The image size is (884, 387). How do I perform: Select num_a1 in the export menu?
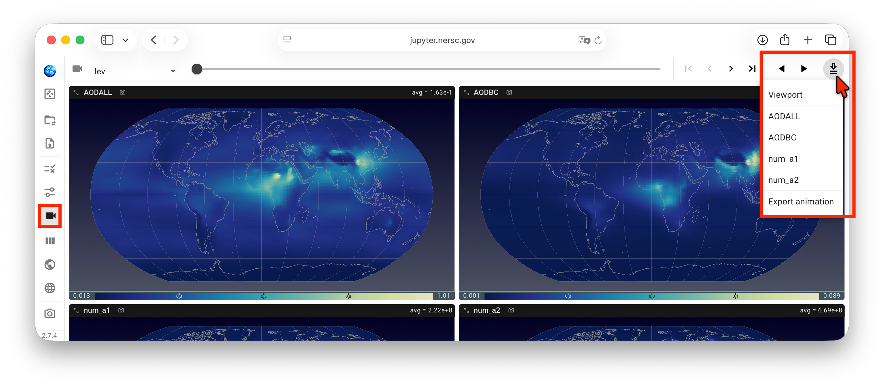click(802, 159)
